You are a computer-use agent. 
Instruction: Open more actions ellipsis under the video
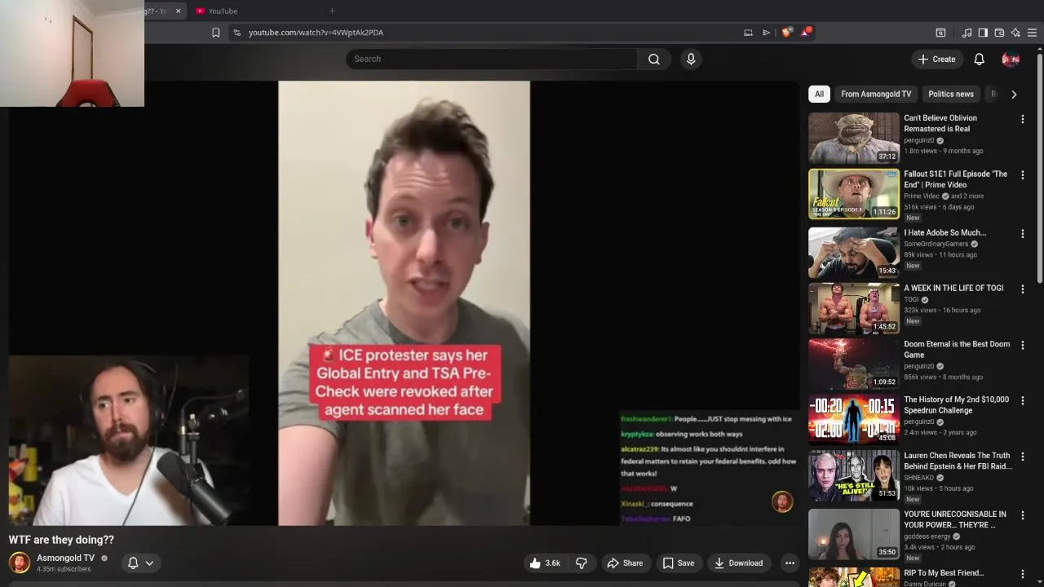(x=790, y=563)
